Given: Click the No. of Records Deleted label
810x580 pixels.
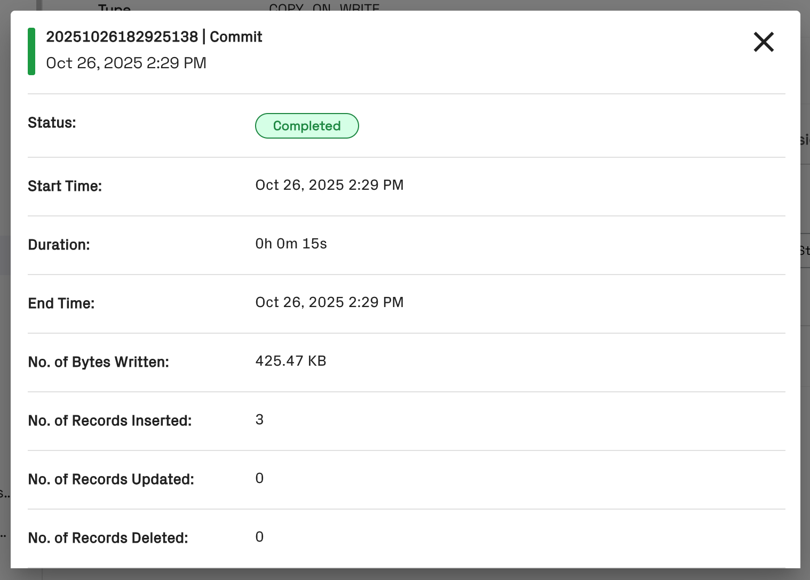Looking at the screenshot, I should pyautogui.click(x=108, y=538).
